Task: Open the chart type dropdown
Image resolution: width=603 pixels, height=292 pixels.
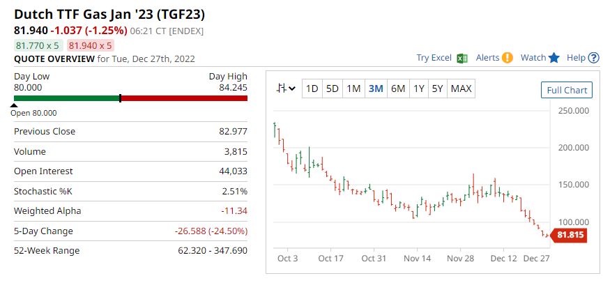Action: [286, 89]
